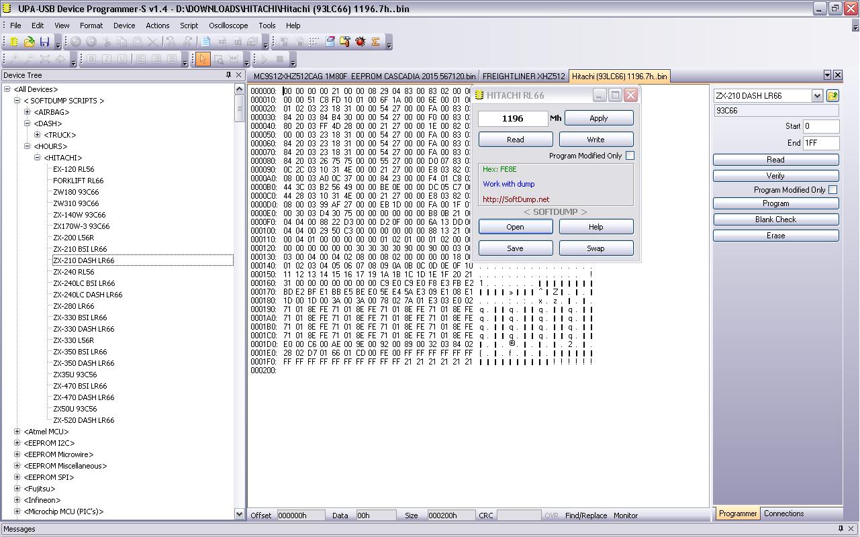
Task: Click the script run play icon
Action: pos(264,59)
